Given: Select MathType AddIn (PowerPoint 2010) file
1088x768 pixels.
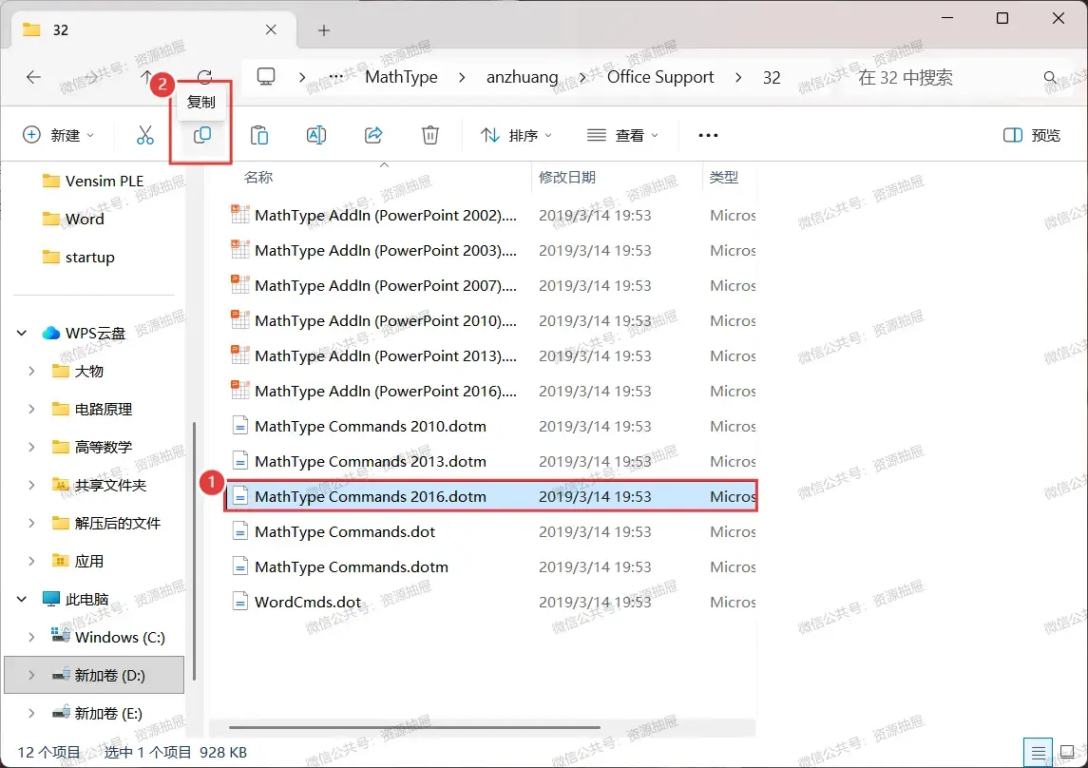Looking at the screenshot, I should [x=491, y=320].
